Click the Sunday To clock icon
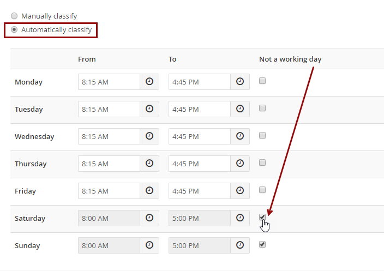 click(240, 245)
